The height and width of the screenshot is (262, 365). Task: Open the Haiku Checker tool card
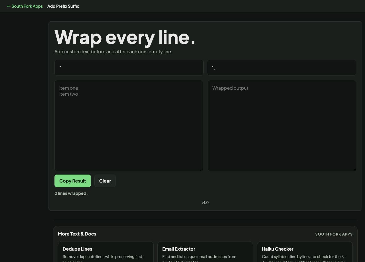click(305, 252)
